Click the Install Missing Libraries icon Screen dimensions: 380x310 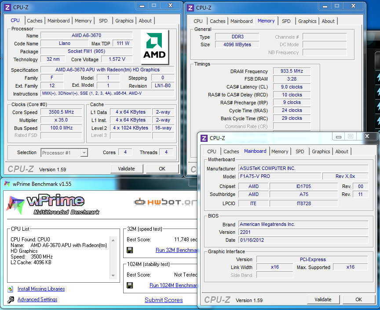(11, 289)
